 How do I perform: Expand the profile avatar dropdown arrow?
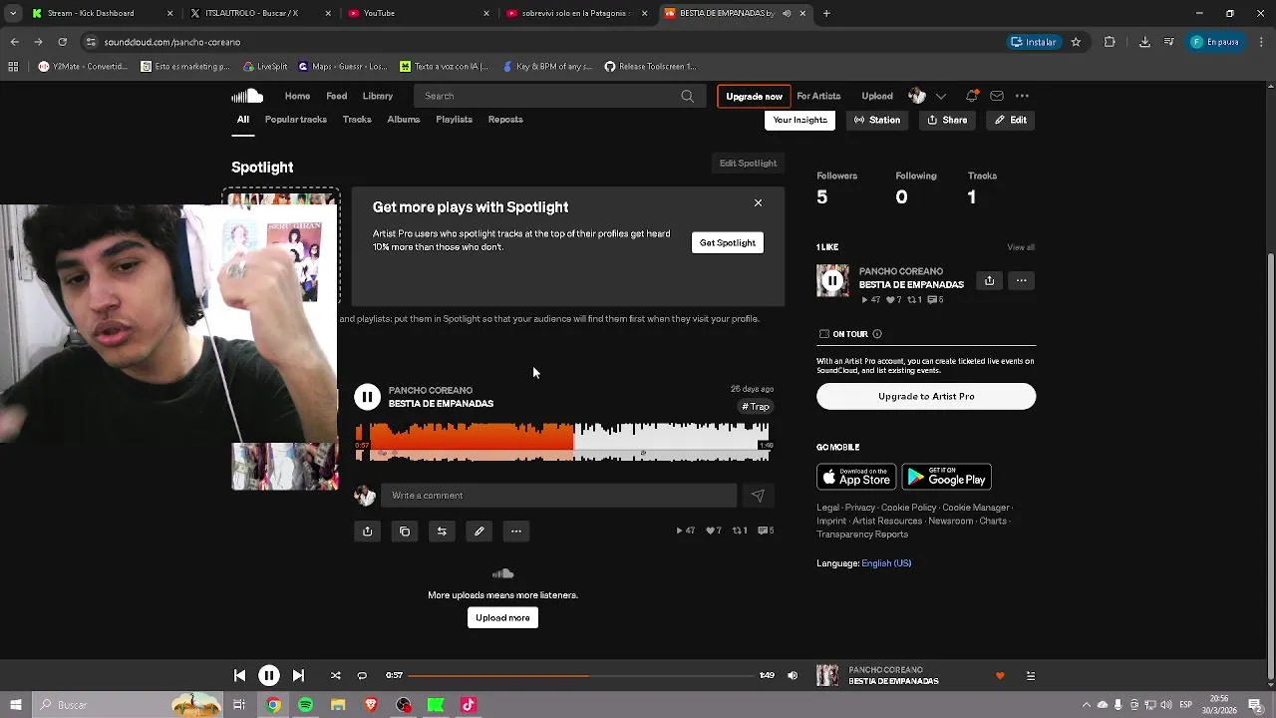click(940, 96)
